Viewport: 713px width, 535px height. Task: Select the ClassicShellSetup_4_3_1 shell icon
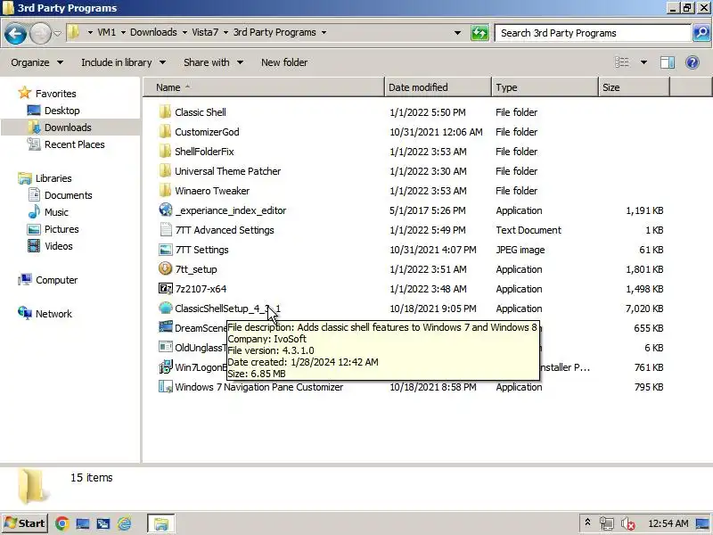click(166, 308)
